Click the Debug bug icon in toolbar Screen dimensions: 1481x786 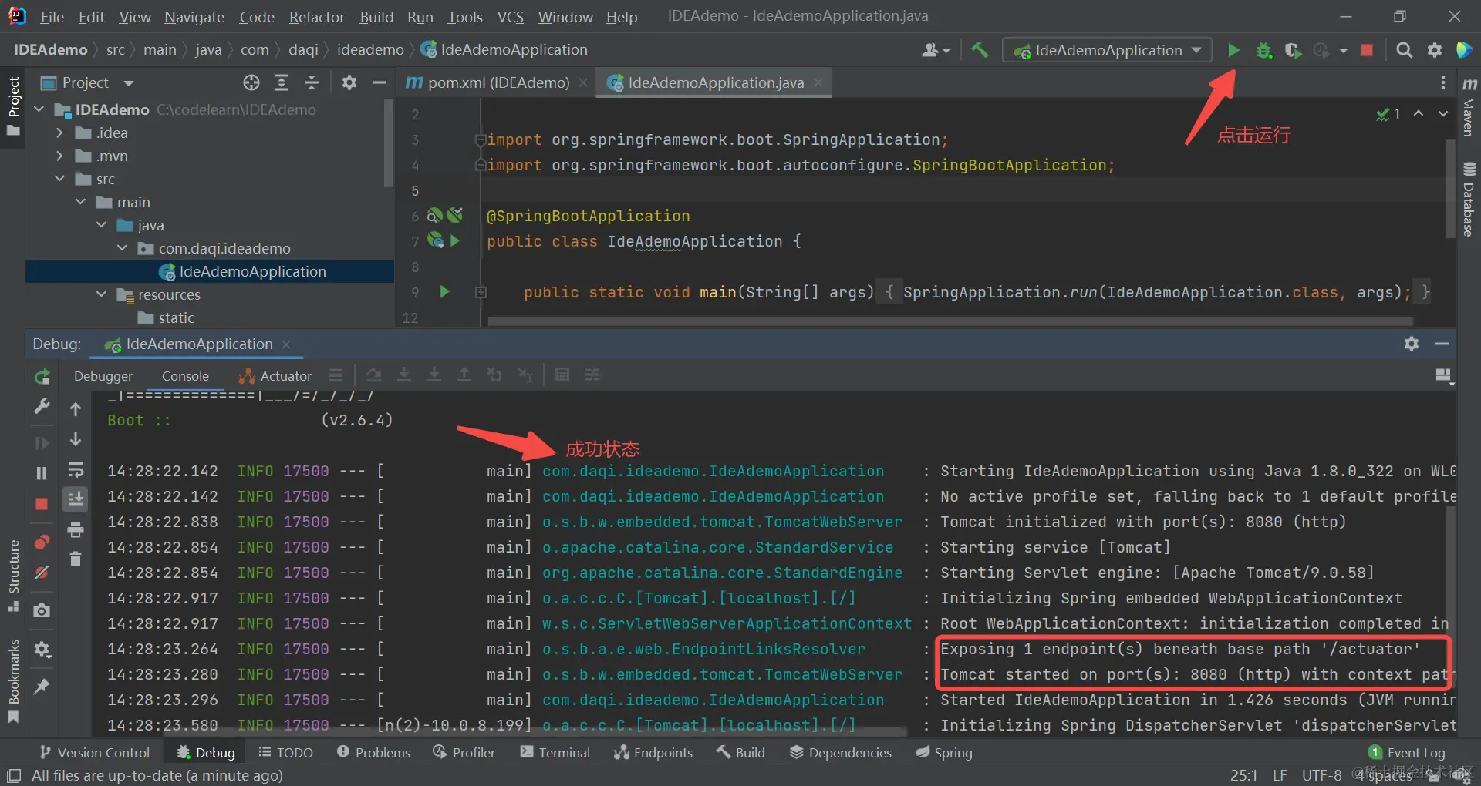(x=1263, y=50)
